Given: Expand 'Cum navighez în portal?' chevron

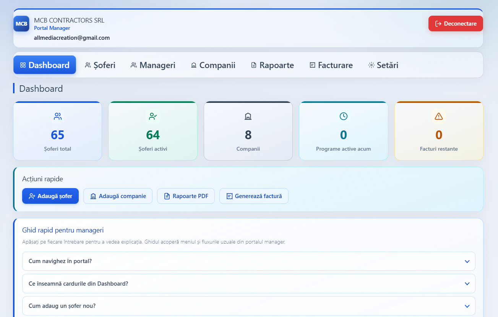Looking at the screenshot, I should [x=467, y=262].
